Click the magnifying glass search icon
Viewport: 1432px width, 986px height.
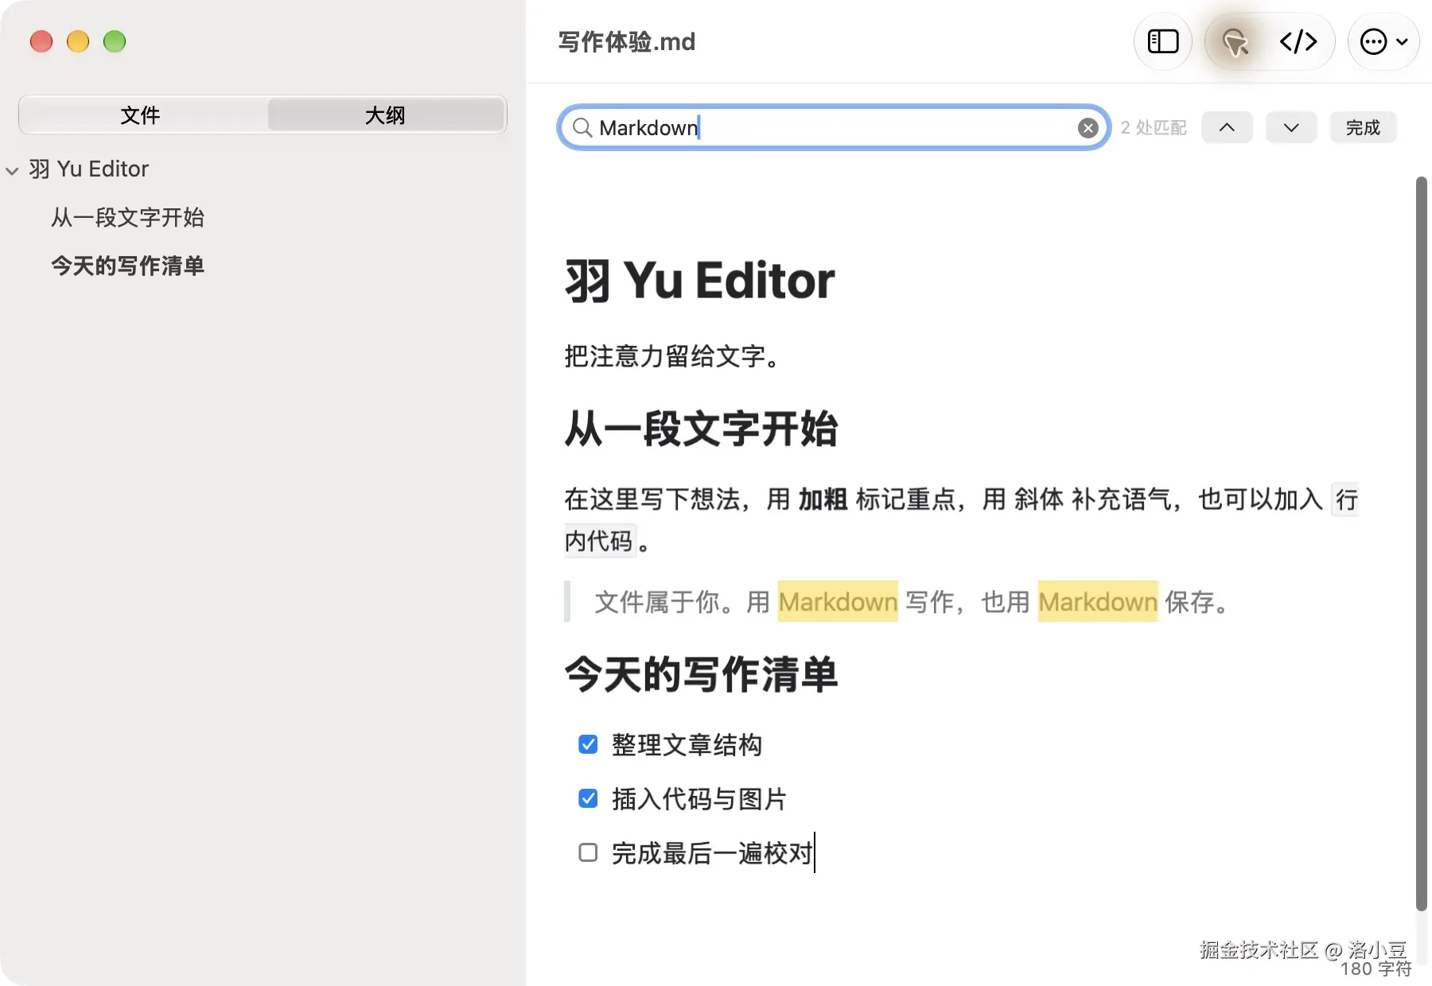click(x=582, y=128)
